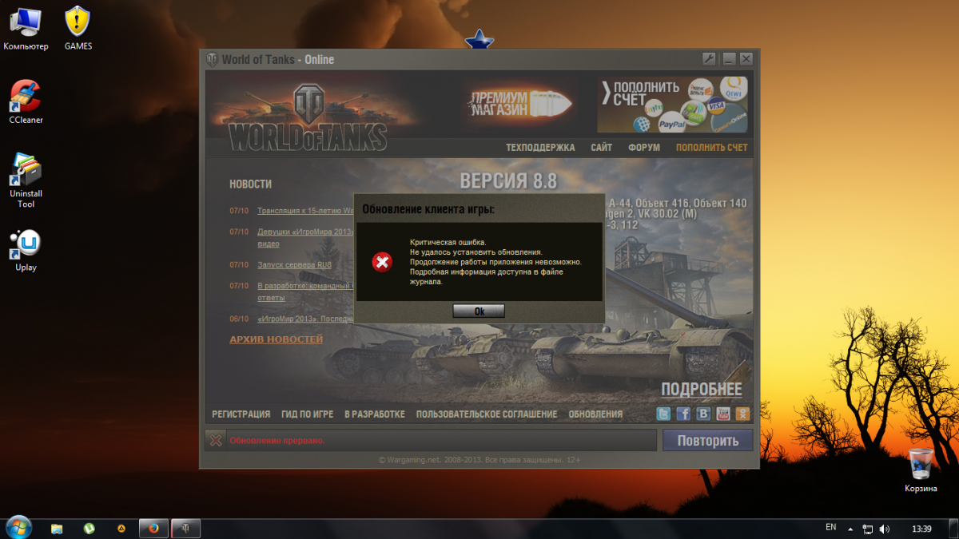Click the Пополнить счет payment banner
959x539 pixels.
click(x=673, y=105)
